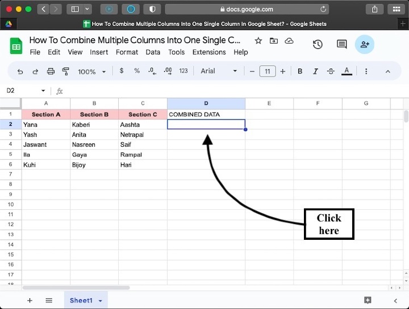
Task: Select the Paint format tool
Action: coord(65,71)
